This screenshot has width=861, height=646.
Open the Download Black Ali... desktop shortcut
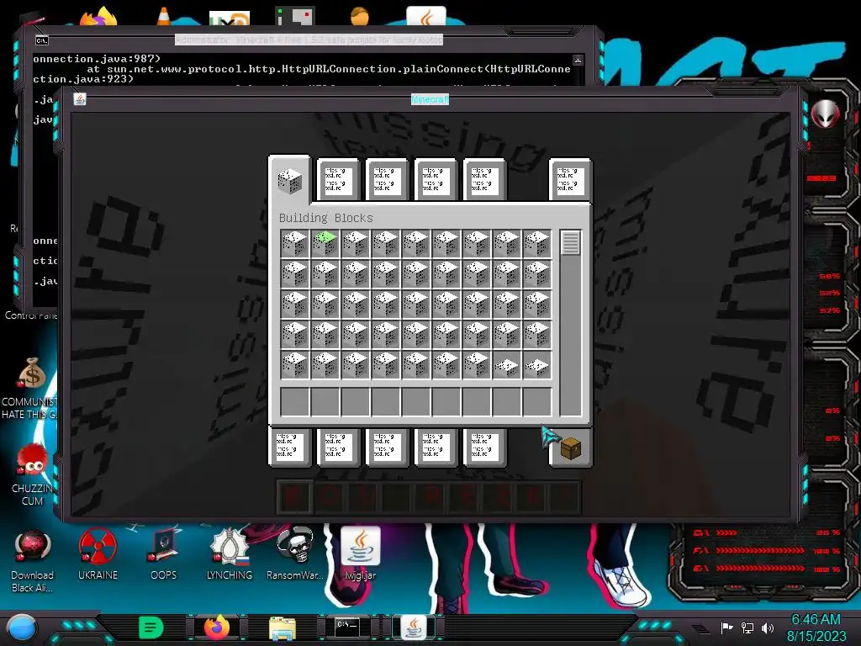pyautogui.click(x=32, y=561)
